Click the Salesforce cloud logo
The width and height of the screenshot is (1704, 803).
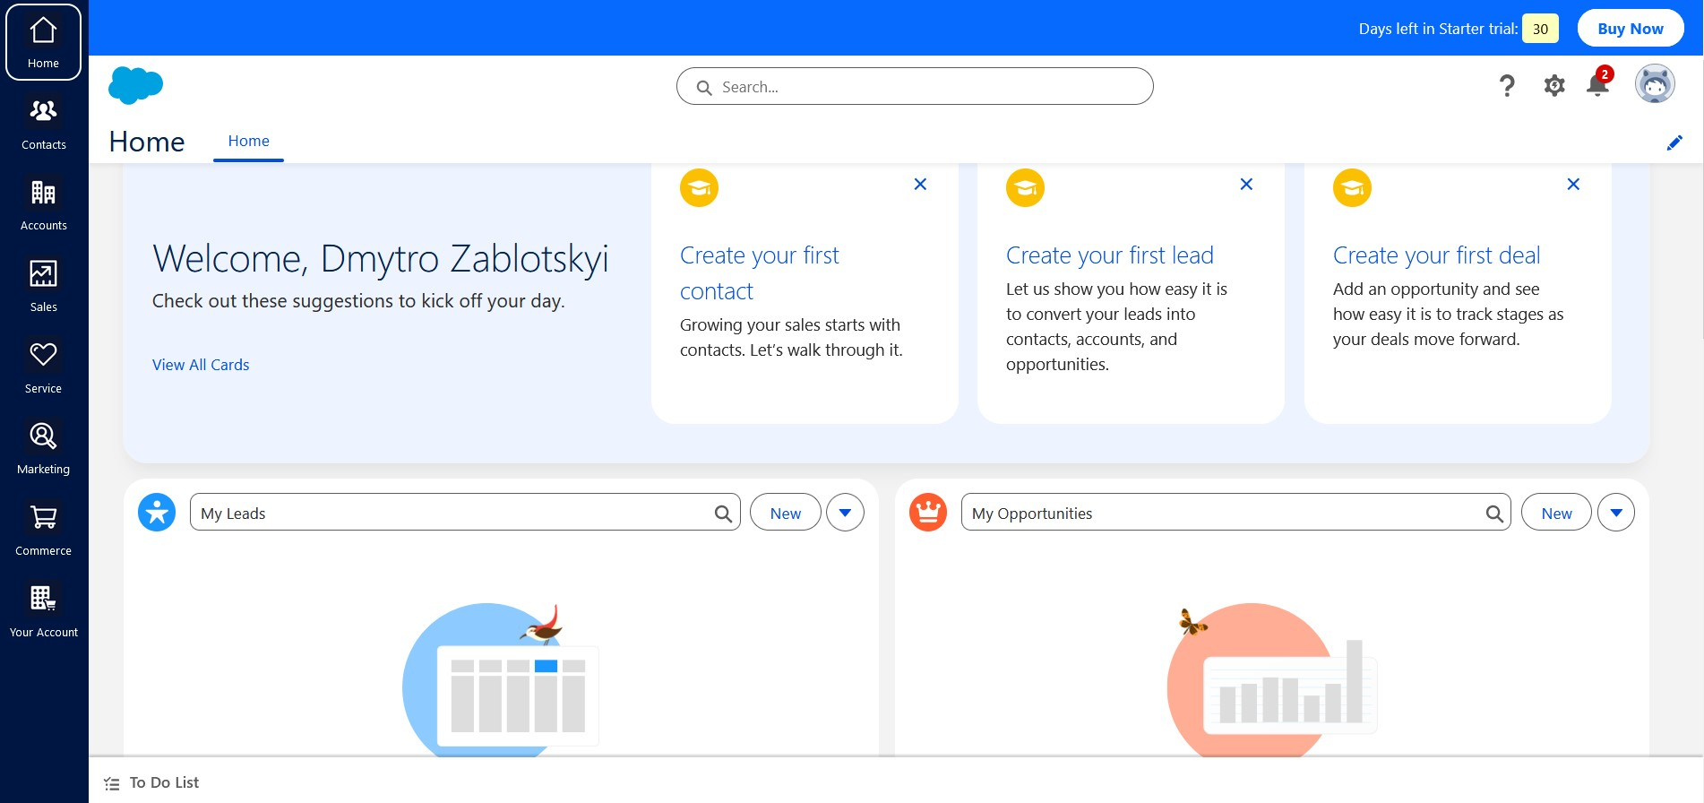(135, 86)
